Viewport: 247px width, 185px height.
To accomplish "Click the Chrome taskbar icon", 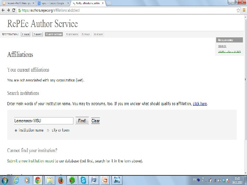I will (38, 180).
